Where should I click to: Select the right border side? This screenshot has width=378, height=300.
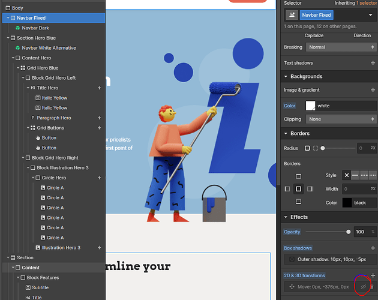coord(310,189)
